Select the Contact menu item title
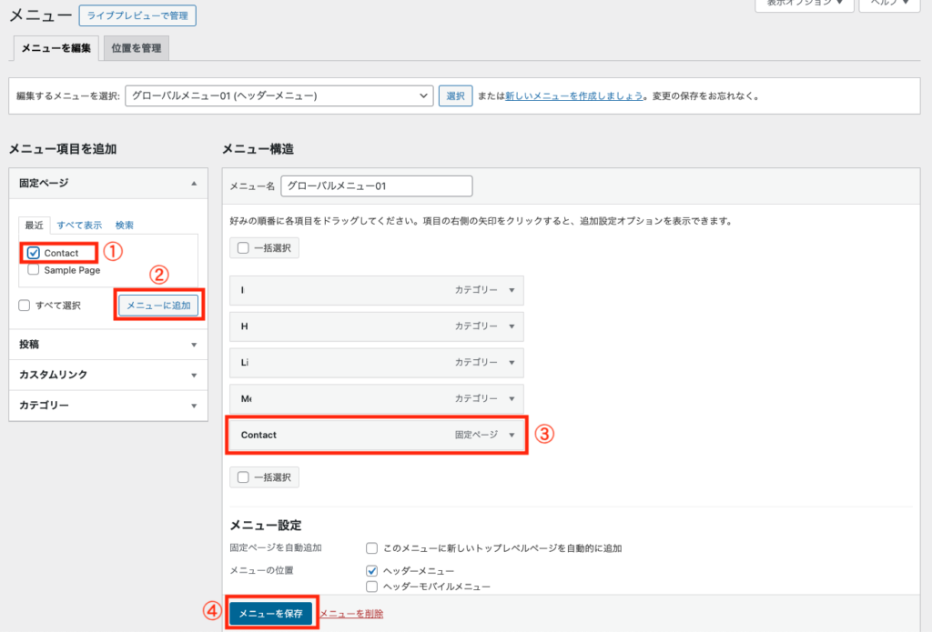 (258, 436)
